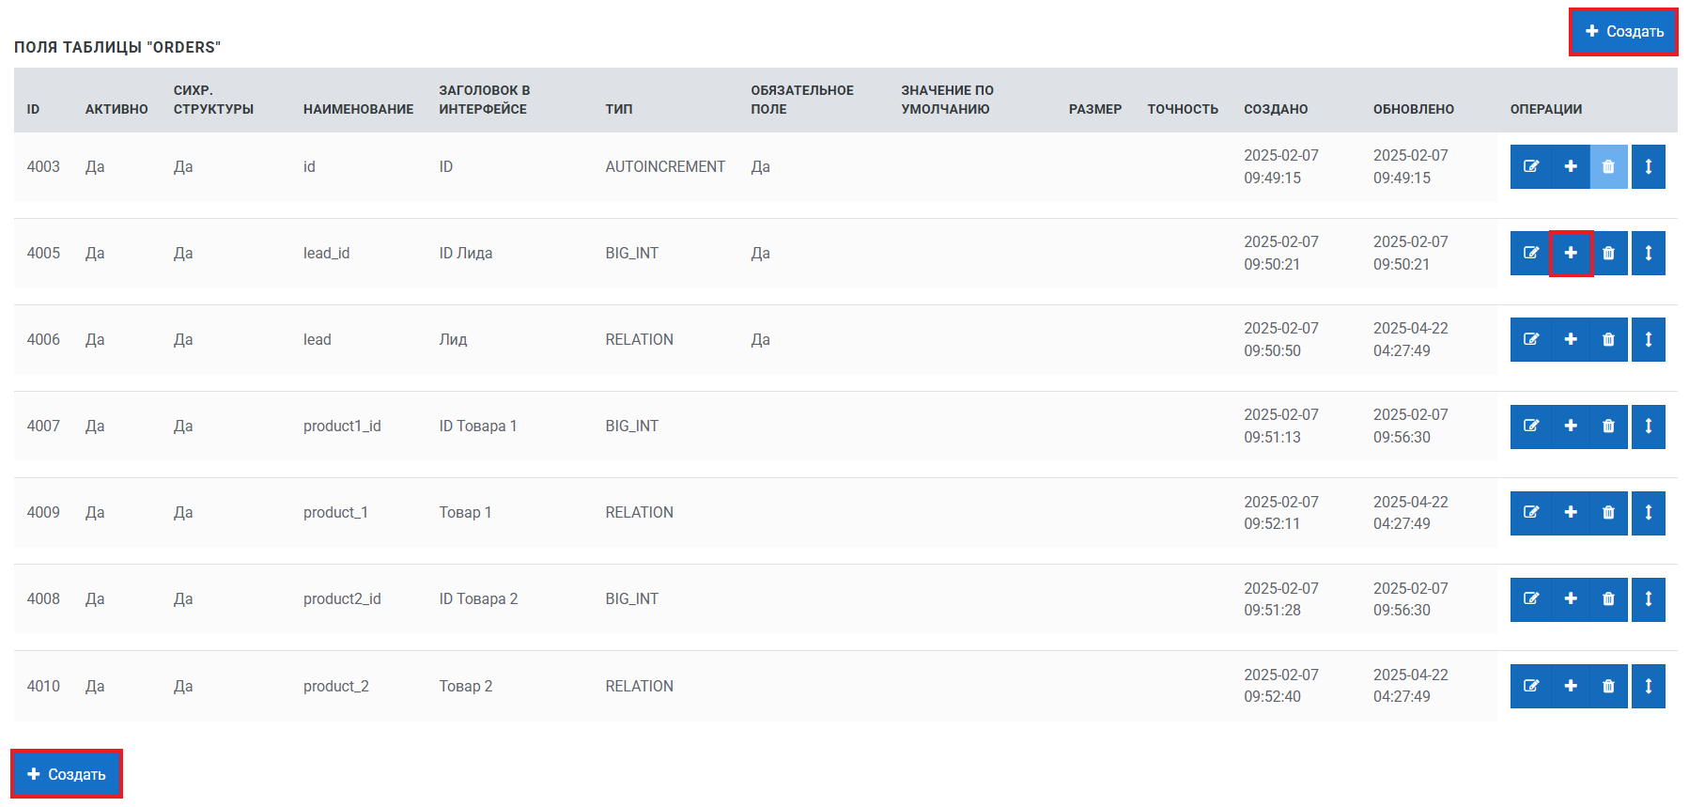Click ID cell 4010

pyautogui.click(x=43, y=686)
